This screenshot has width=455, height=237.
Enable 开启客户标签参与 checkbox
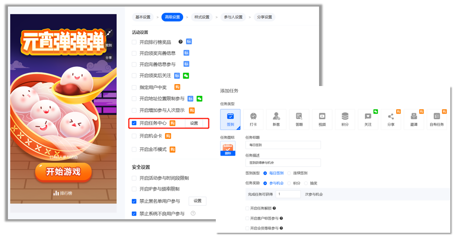247,218
